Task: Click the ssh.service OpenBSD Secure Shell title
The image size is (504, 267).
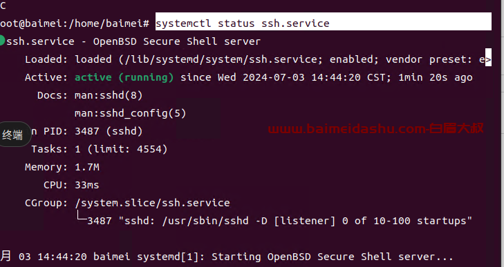Action: point(133,41)
